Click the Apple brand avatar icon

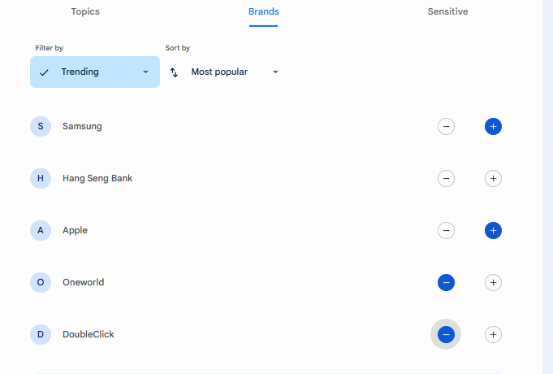(41, 230)
